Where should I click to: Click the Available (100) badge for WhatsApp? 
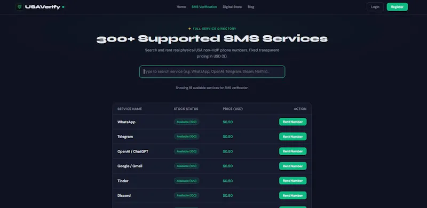tap(186, 122)
